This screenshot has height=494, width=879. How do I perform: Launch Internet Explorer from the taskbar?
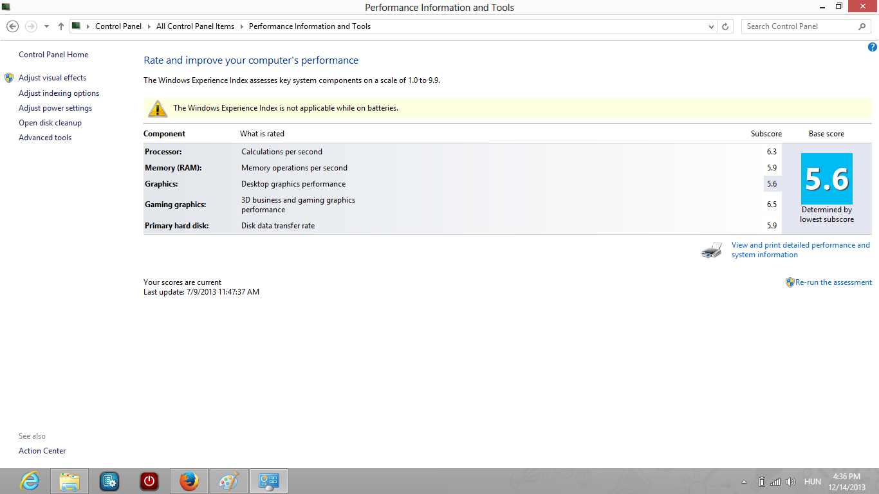[30, 481]
